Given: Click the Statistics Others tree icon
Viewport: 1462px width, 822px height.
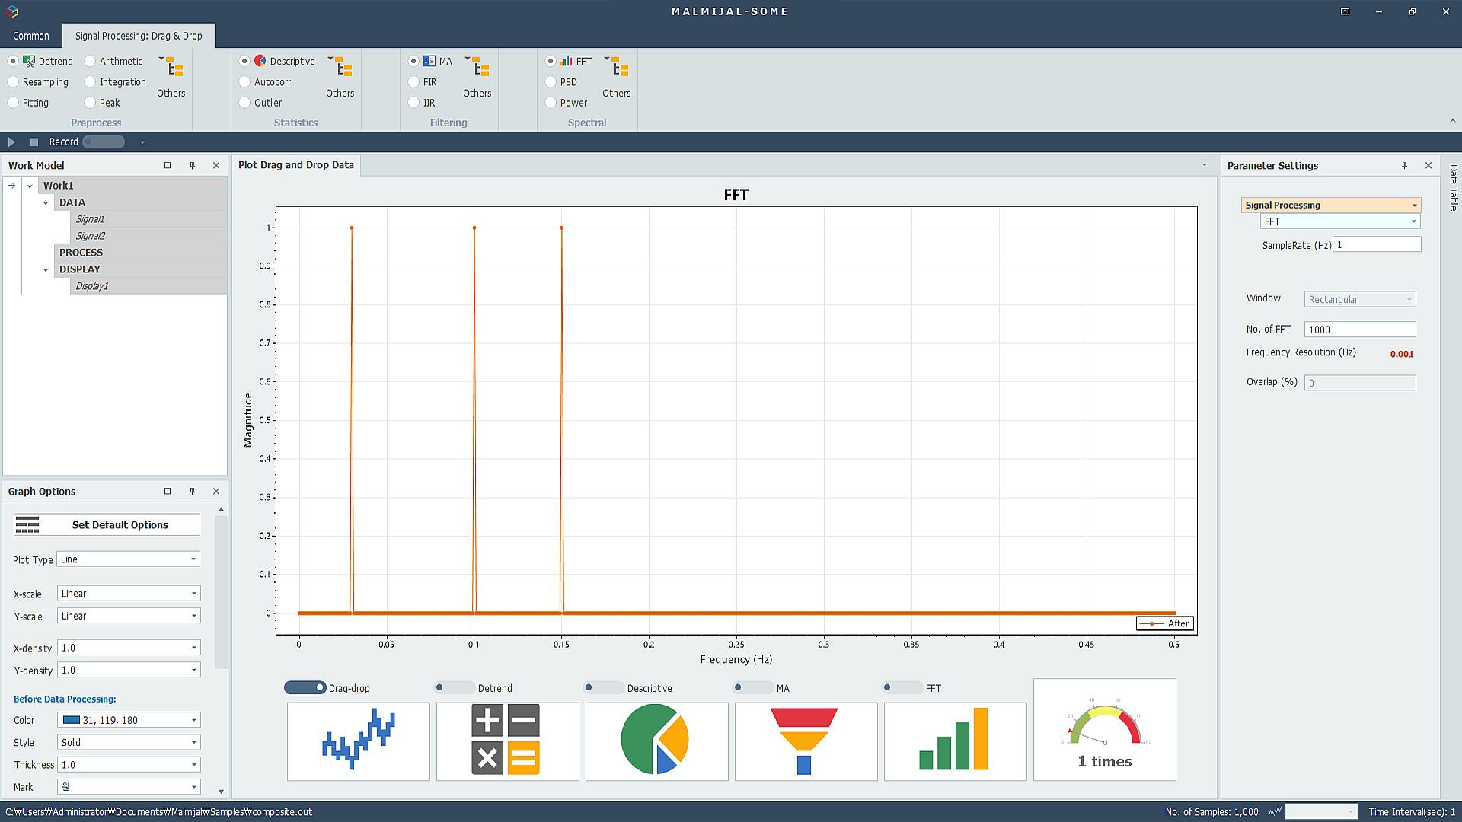Looking at the screenshot, I should (343, 68).
